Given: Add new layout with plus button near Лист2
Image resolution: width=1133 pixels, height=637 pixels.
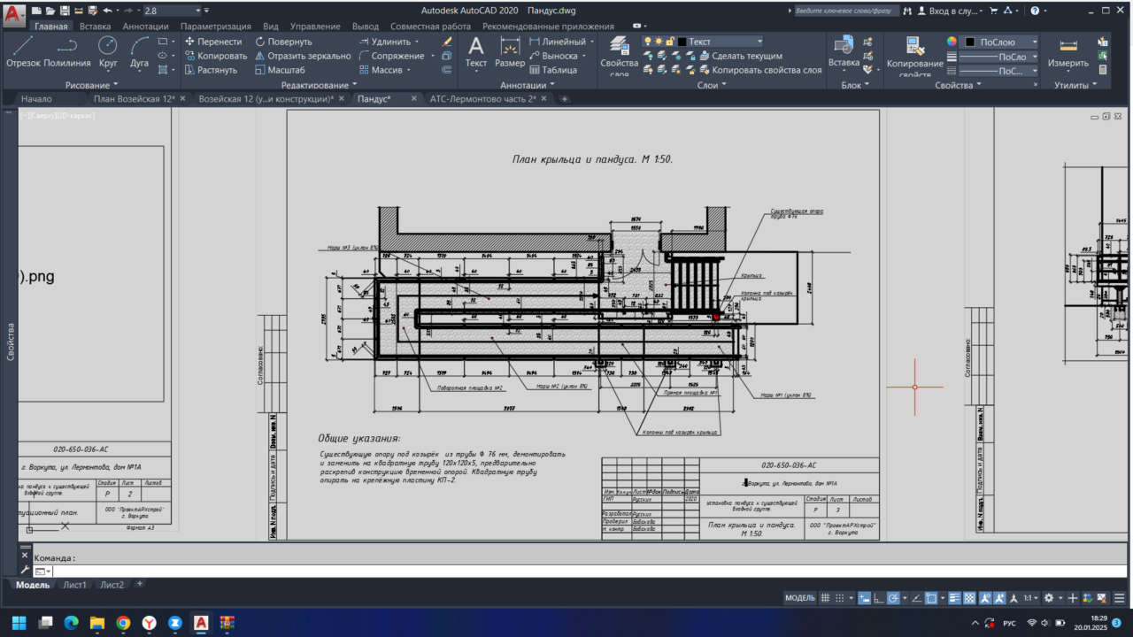Looking at the screenshot, I should [139, 585].
